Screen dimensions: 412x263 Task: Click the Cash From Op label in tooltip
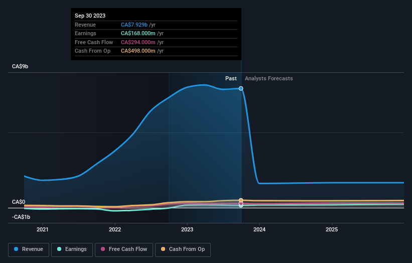92,51
